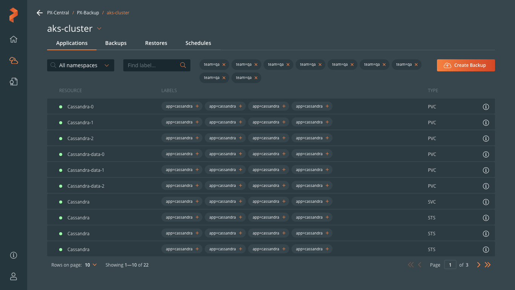
Task: Go to the last page arrow
Action: [488, 265]
